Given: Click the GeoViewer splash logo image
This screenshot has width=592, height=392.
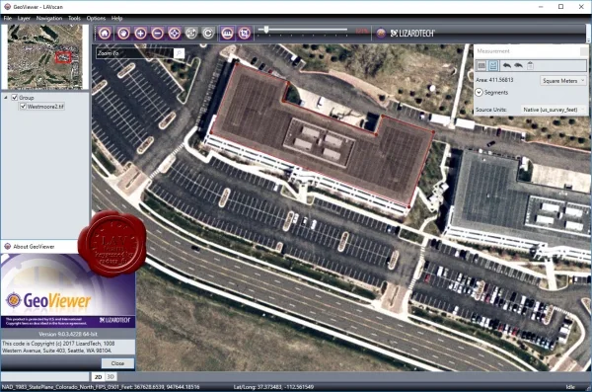Looking at the screenshot, I should (x=68, y=291).
